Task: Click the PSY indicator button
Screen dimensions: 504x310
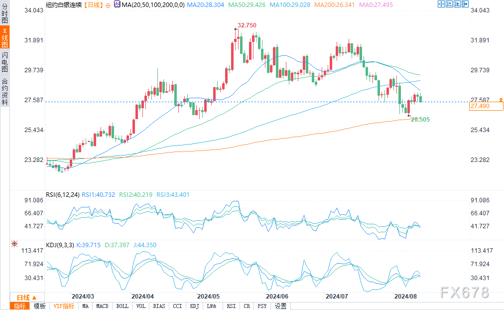Action: coord(263,306)
